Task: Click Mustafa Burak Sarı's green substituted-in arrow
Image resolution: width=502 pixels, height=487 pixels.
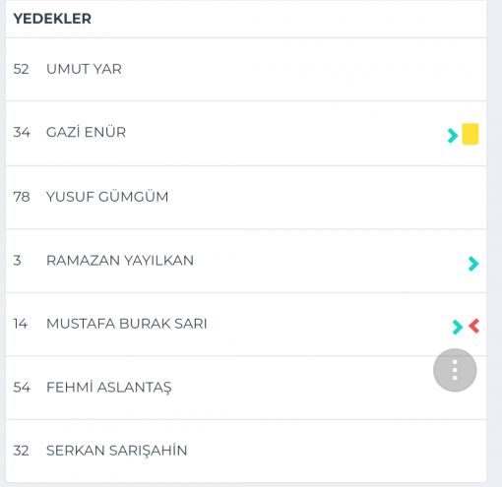Action: [457, 327]
